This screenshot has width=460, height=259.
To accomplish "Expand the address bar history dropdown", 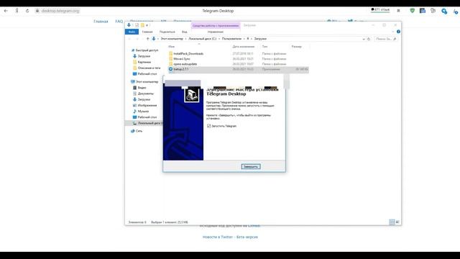I will point(364,39).
